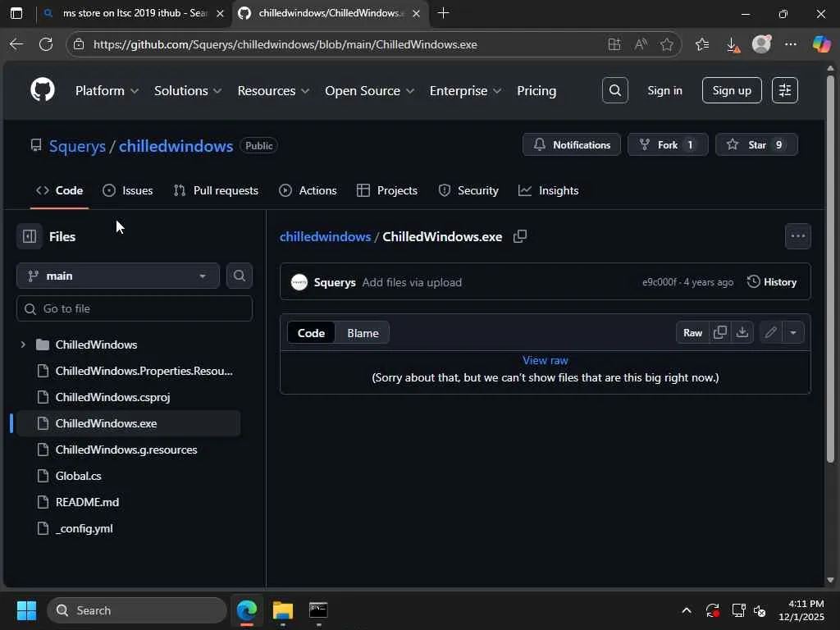Click the browser address bar URL
Screen dimensions: 840x630
(x=285, y=44)
